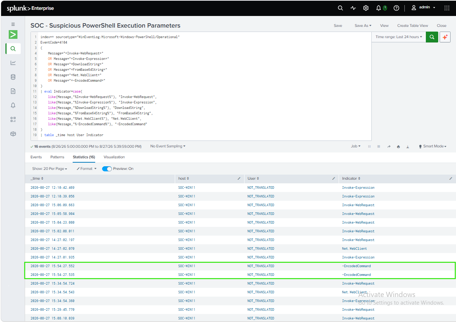Click the Save button

(x=338, y=26)
